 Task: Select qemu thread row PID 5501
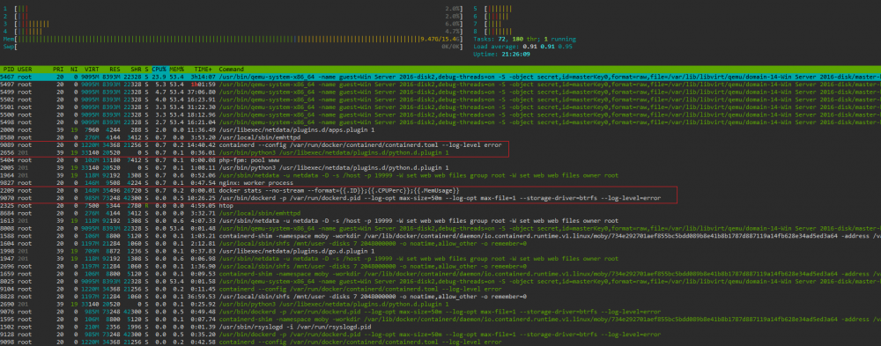(440, 107)
